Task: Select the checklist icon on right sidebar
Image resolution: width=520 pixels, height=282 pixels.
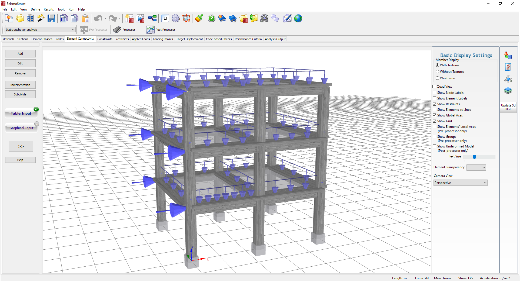Action: tap(508, 67)
